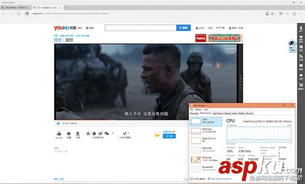Click the browser Back arrow
305x184 pixels.
tap(4, 14)
